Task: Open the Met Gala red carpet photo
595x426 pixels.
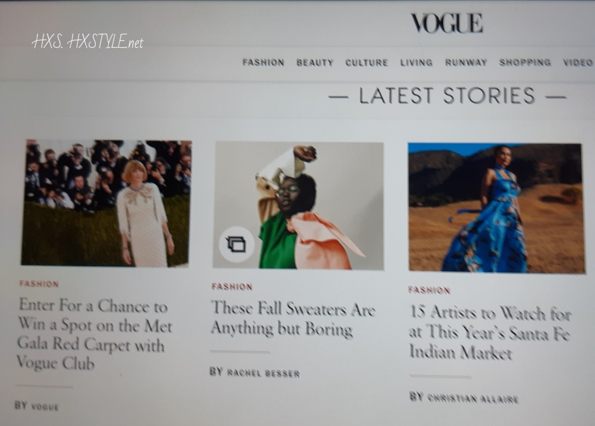Action: tap(106, 203)
